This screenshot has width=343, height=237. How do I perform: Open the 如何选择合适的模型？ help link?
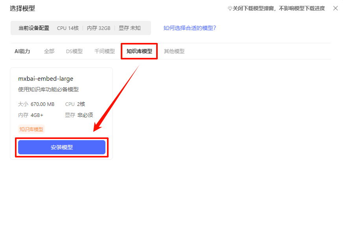(x=190, y=28)
